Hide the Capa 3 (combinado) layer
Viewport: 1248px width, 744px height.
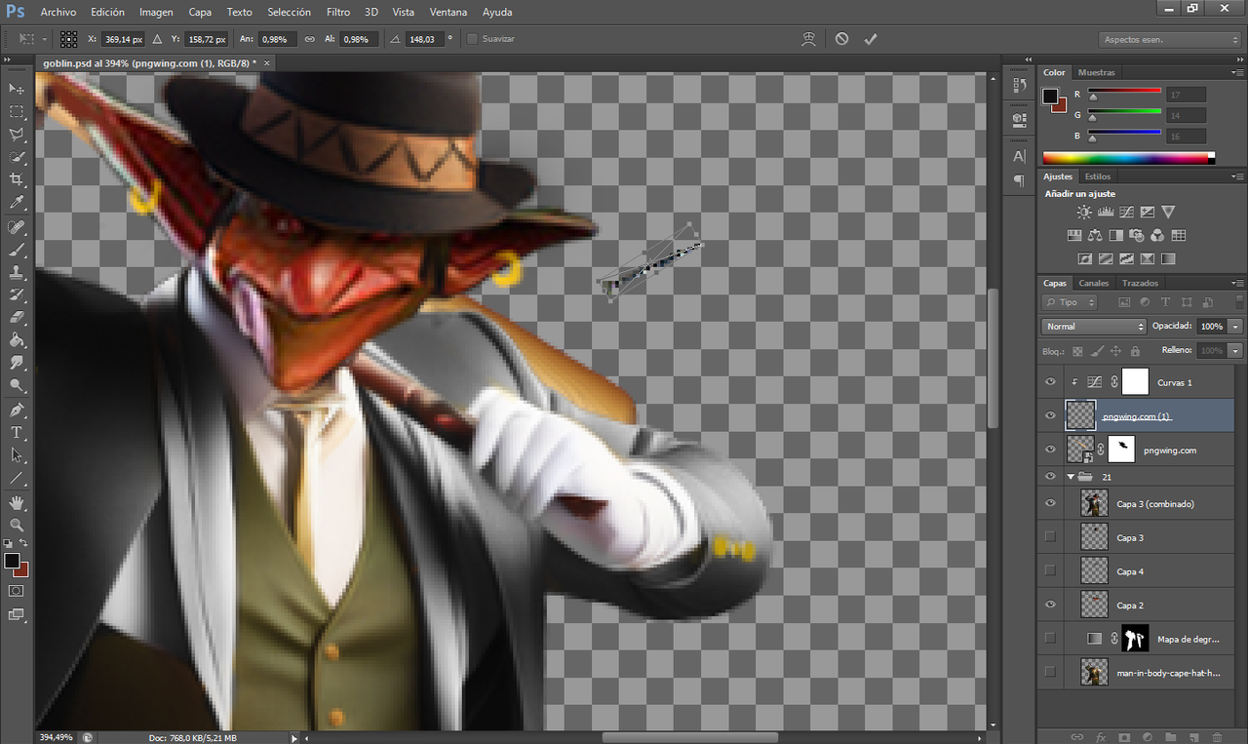(x=1050, y=503)
